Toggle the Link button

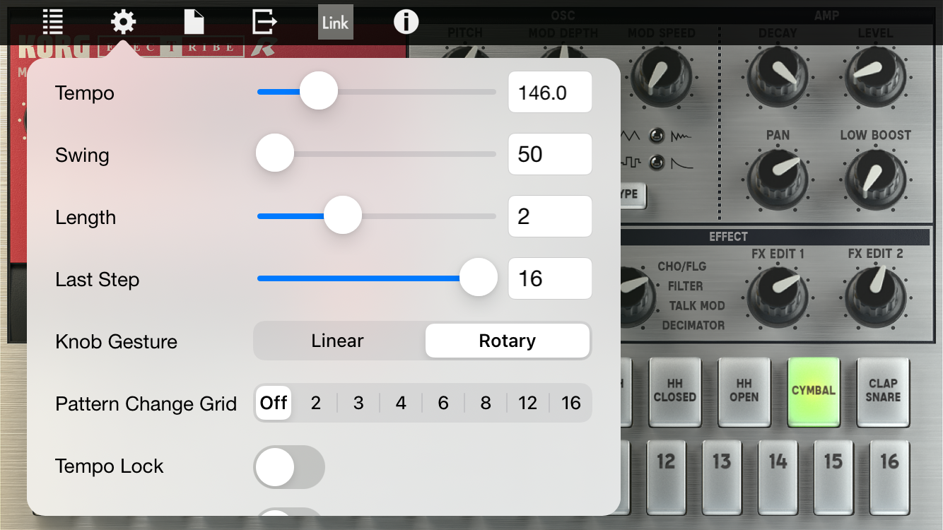pos(335,22)
